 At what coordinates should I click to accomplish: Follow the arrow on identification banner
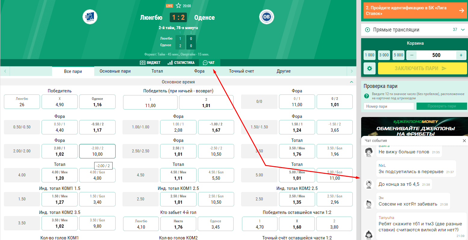(x=461, y=10)
